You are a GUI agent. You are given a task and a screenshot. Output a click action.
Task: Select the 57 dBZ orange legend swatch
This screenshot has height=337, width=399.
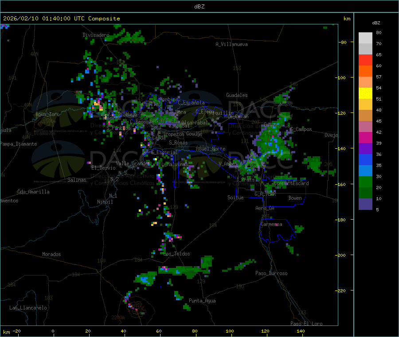coord(365,71)
